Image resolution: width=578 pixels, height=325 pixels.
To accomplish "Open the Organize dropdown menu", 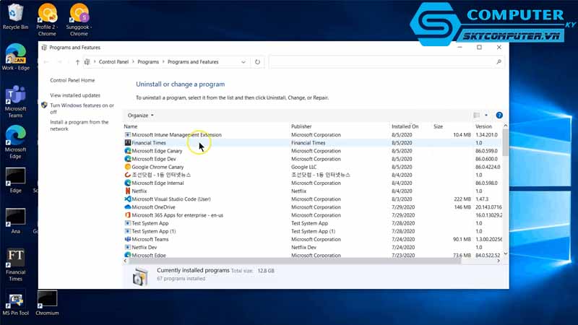I will click(x=140, y=116).
